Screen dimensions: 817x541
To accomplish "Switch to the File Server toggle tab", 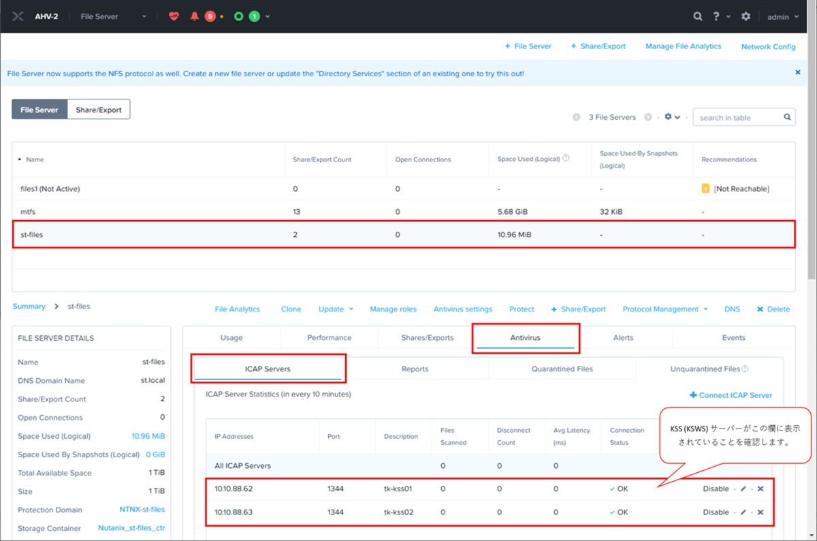I will click(39, 109).
